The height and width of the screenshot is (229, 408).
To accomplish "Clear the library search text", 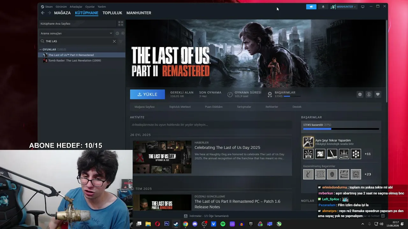I will (x=114, y=41).
